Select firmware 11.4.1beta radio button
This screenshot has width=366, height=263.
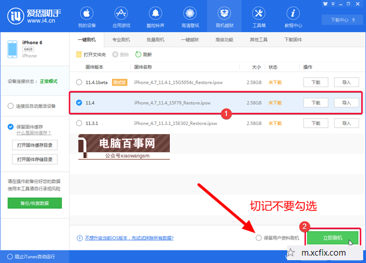[x=79, y=82]
